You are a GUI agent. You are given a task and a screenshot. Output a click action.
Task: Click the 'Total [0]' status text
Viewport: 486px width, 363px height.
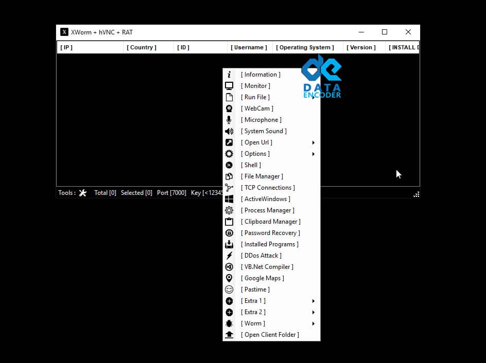[105, 193]
